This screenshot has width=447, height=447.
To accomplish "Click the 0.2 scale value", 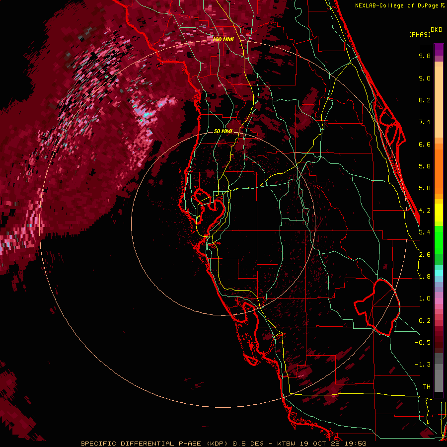I will tap(425, 321).
